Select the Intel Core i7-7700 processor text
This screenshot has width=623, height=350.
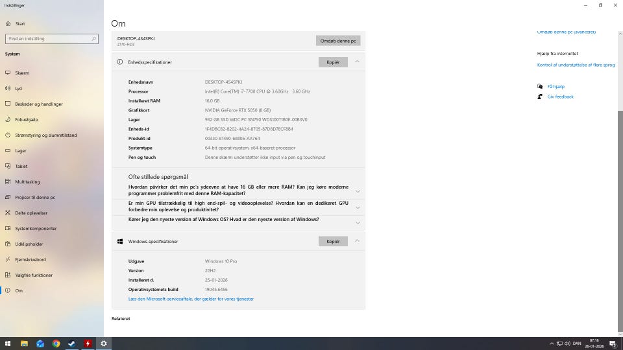tap(258, 91)
